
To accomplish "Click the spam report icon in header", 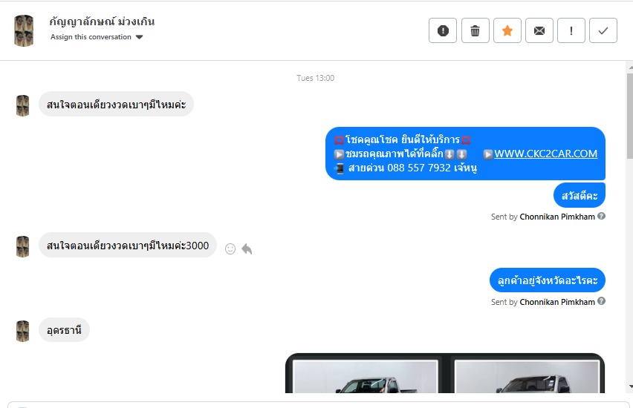I will click(x=443, y=30).
